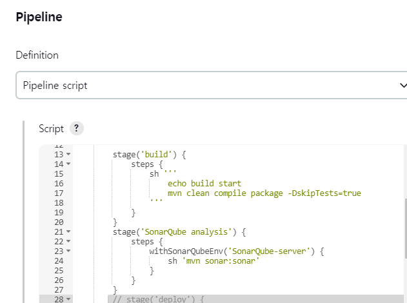Screen dimensions: 407x303
Task: Place cursor on 'echo build start' line
Action: pos(204,184)
